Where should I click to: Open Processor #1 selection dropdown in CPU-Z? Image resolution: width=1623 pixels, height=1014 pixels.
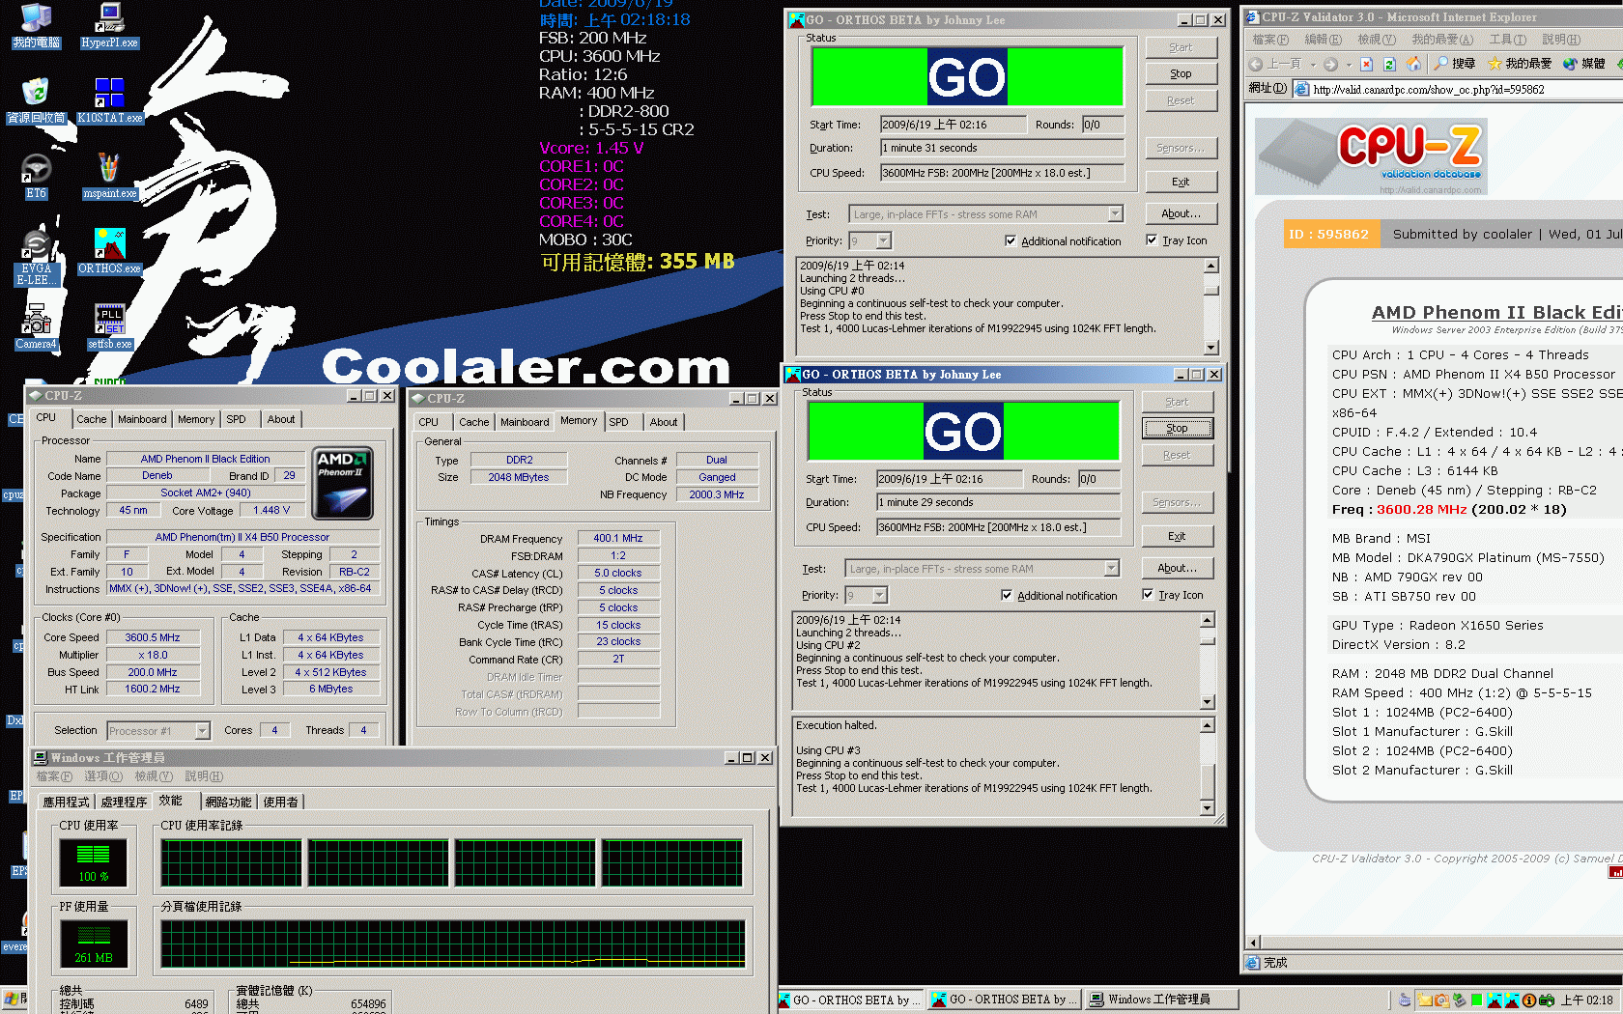coord(202,731)
